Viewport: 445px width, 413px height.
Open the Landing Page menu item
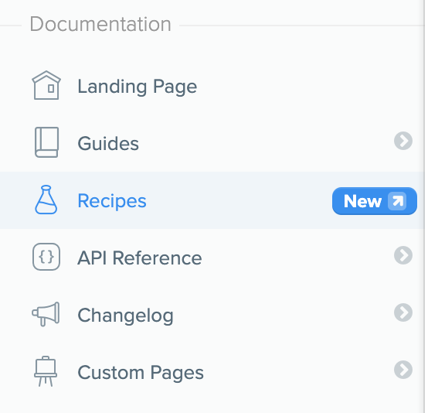point(138,87)
